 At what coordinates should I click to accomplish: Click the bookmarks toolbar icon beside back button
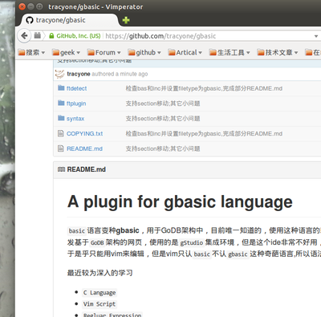click(38, 35)
